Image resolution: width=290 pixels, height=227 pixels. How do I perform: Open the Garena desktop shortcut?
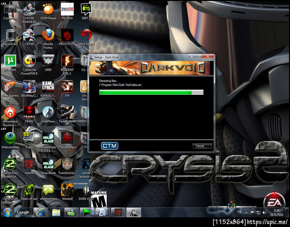pos(29,166)
